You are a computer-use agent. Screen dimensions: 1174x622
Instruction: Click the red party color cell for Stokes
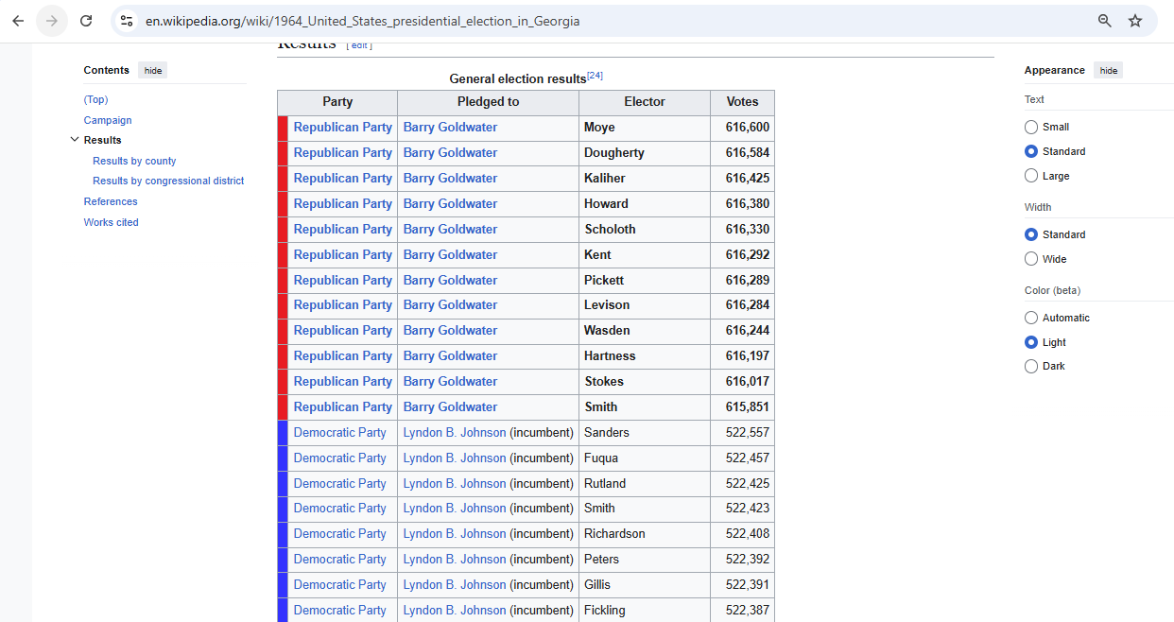point(283,382)
